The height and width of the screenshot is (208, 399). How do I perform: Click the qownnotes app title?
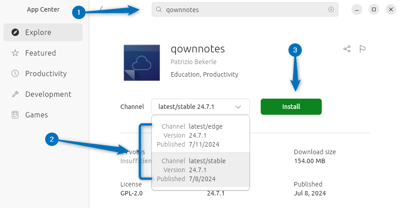point(198,48)
